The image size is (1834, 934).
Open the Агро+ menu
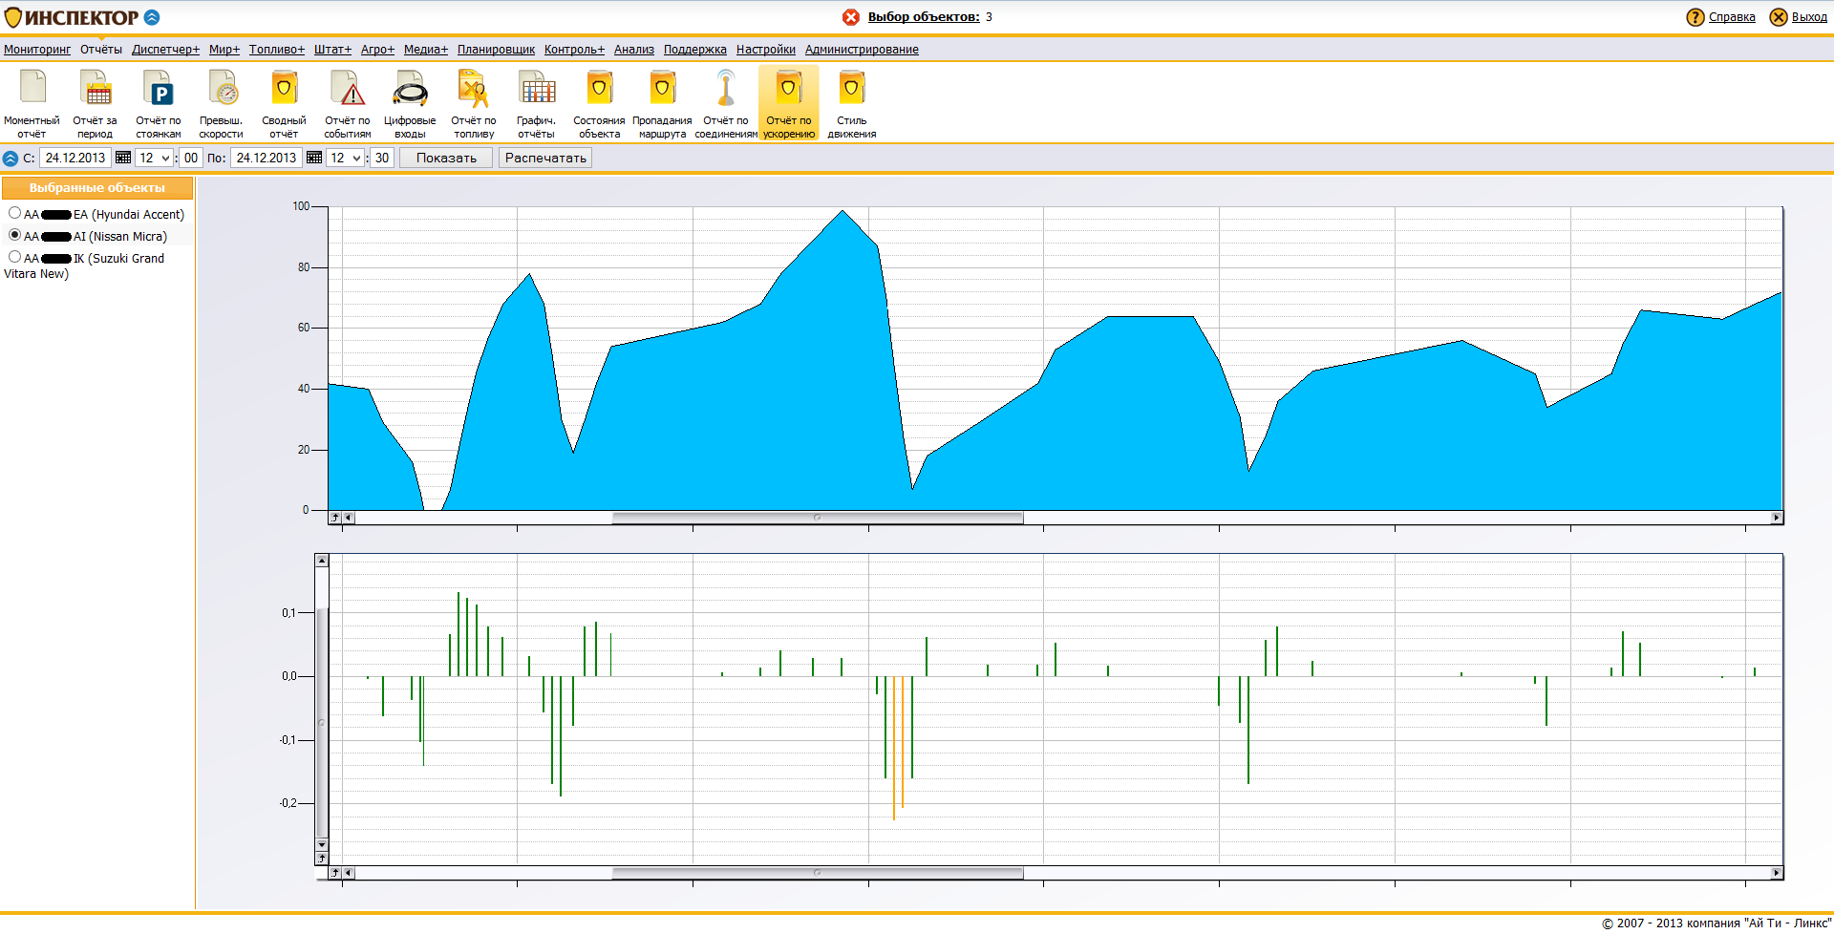(x=377, y=50)
